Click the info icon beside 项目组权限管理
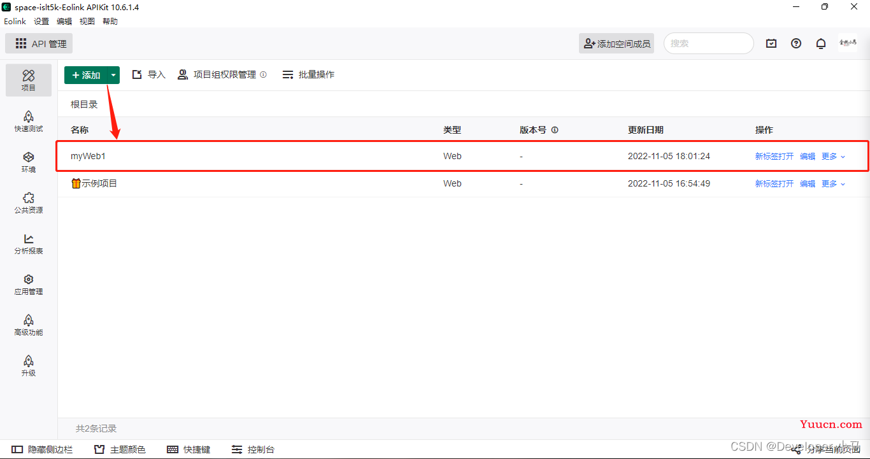Viewport: 870px width, 459px height. (x=264, y=74)
